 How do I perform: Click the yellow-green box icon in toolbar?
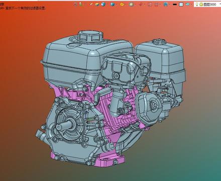(97, 5)
